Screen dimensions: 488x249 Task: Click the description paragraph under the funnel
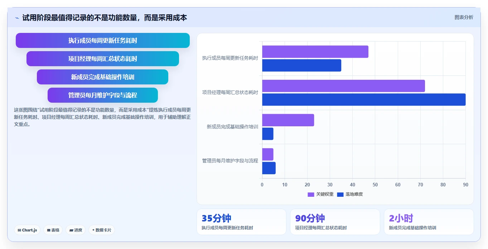click(102, 117)
